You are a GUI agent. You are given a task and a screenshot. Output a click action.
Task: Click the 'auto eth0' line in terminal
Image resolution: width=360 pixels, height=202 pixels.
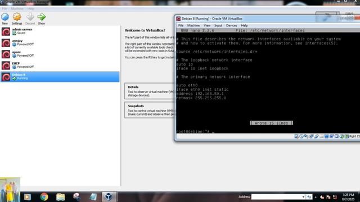187,85
